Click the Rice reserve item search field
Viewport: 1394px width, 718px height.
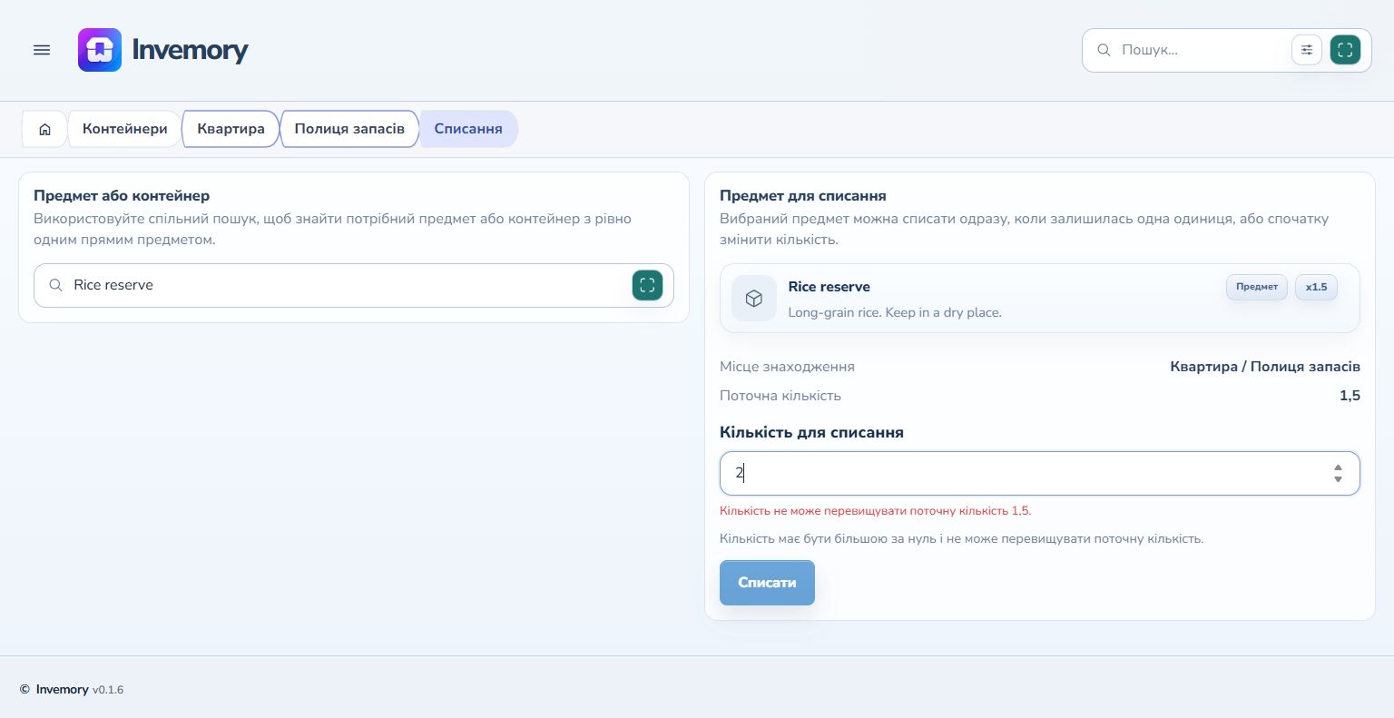click(354, 285)
